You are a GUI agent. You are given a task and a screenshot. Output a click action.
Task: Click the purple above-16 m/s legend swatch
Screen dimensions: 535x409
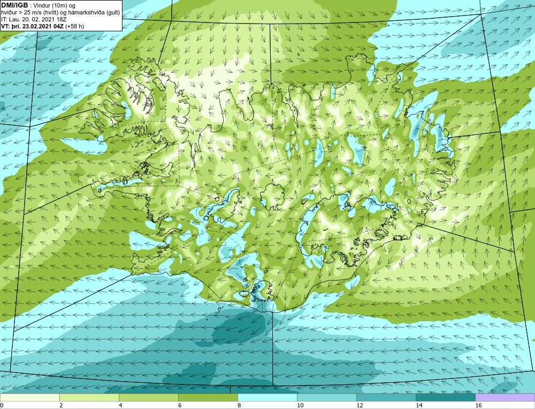(x=505, y=397)
